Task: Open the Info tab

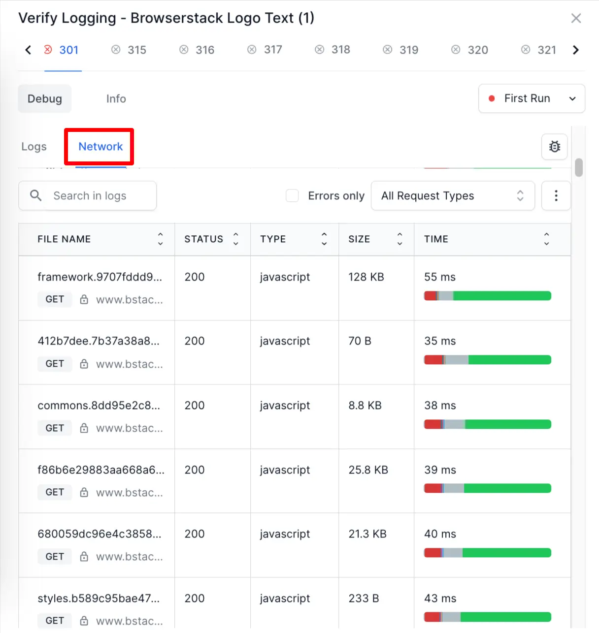Action: 116,99
